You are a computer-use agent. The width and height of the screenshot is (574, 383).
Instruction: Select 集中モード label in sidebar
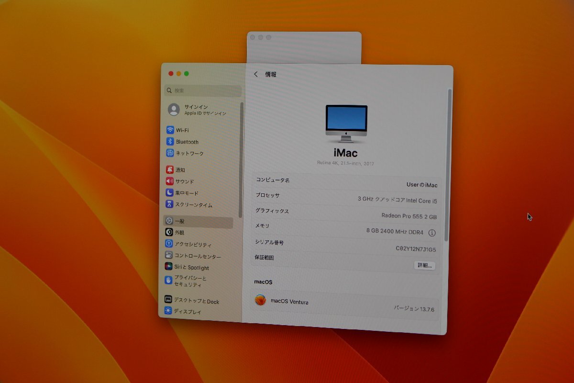[x=187, y=193]
